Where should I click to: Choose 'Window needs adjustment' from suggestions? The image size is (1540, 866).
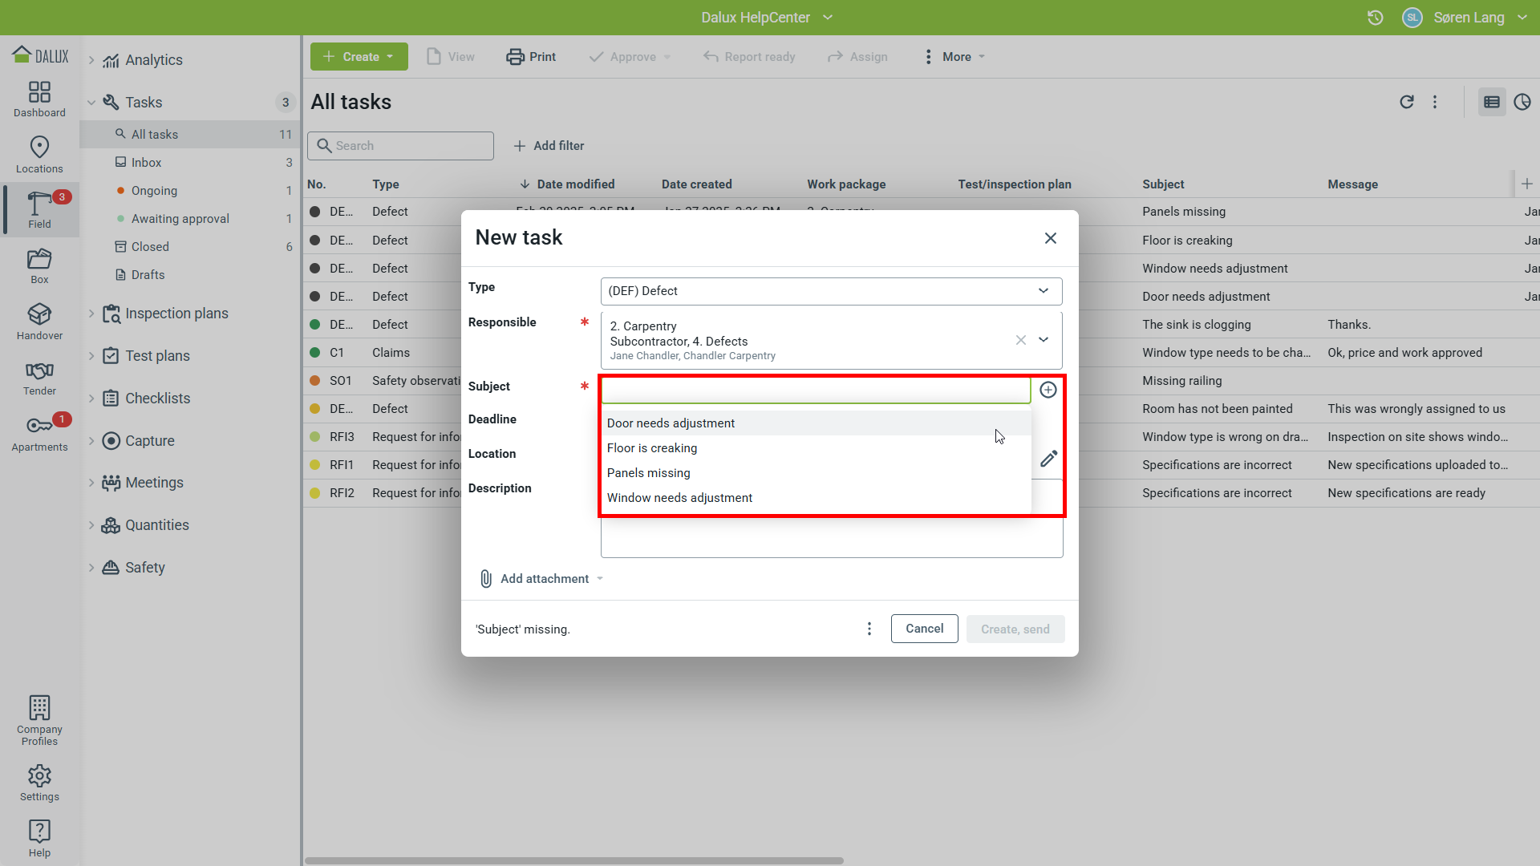679,498
